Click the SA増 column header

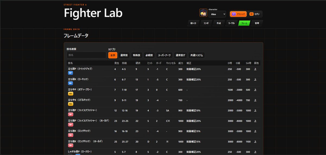click(x=248, y=63)
